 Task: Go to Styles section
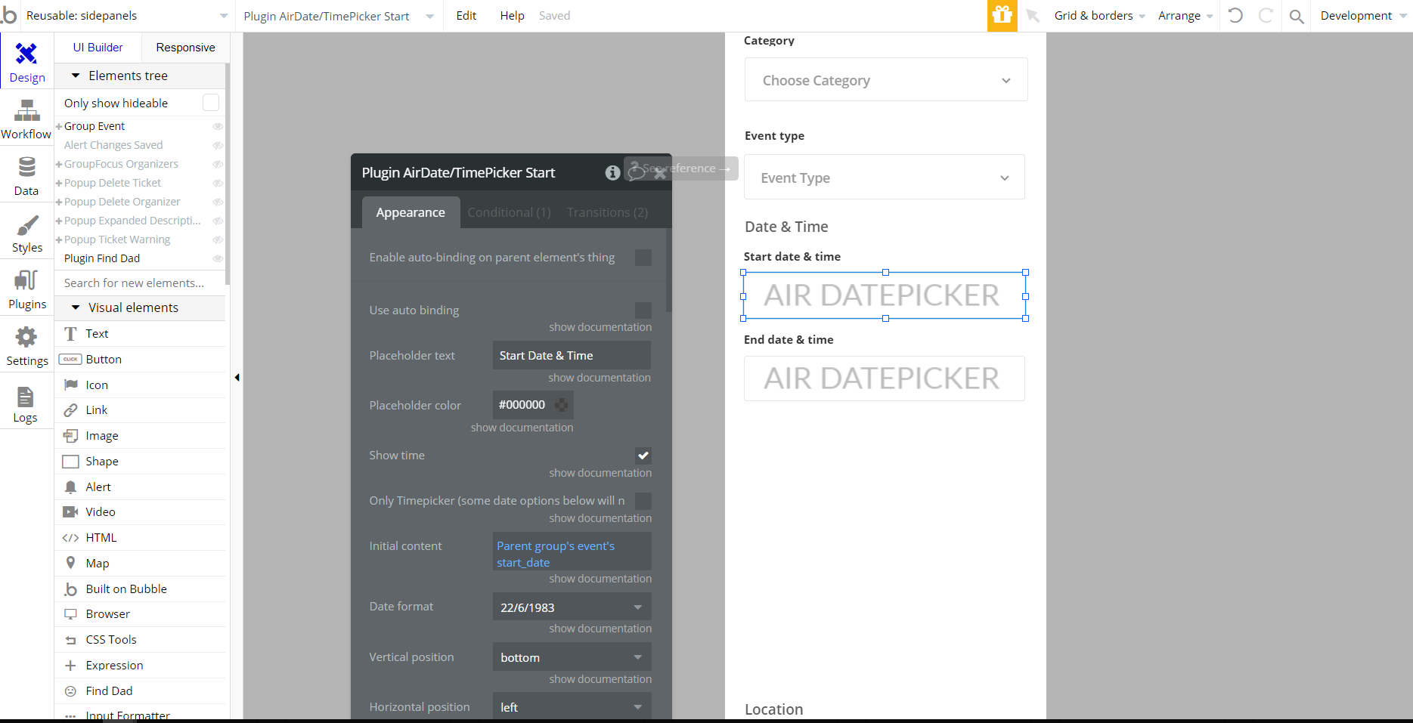(x=26, y=233)
